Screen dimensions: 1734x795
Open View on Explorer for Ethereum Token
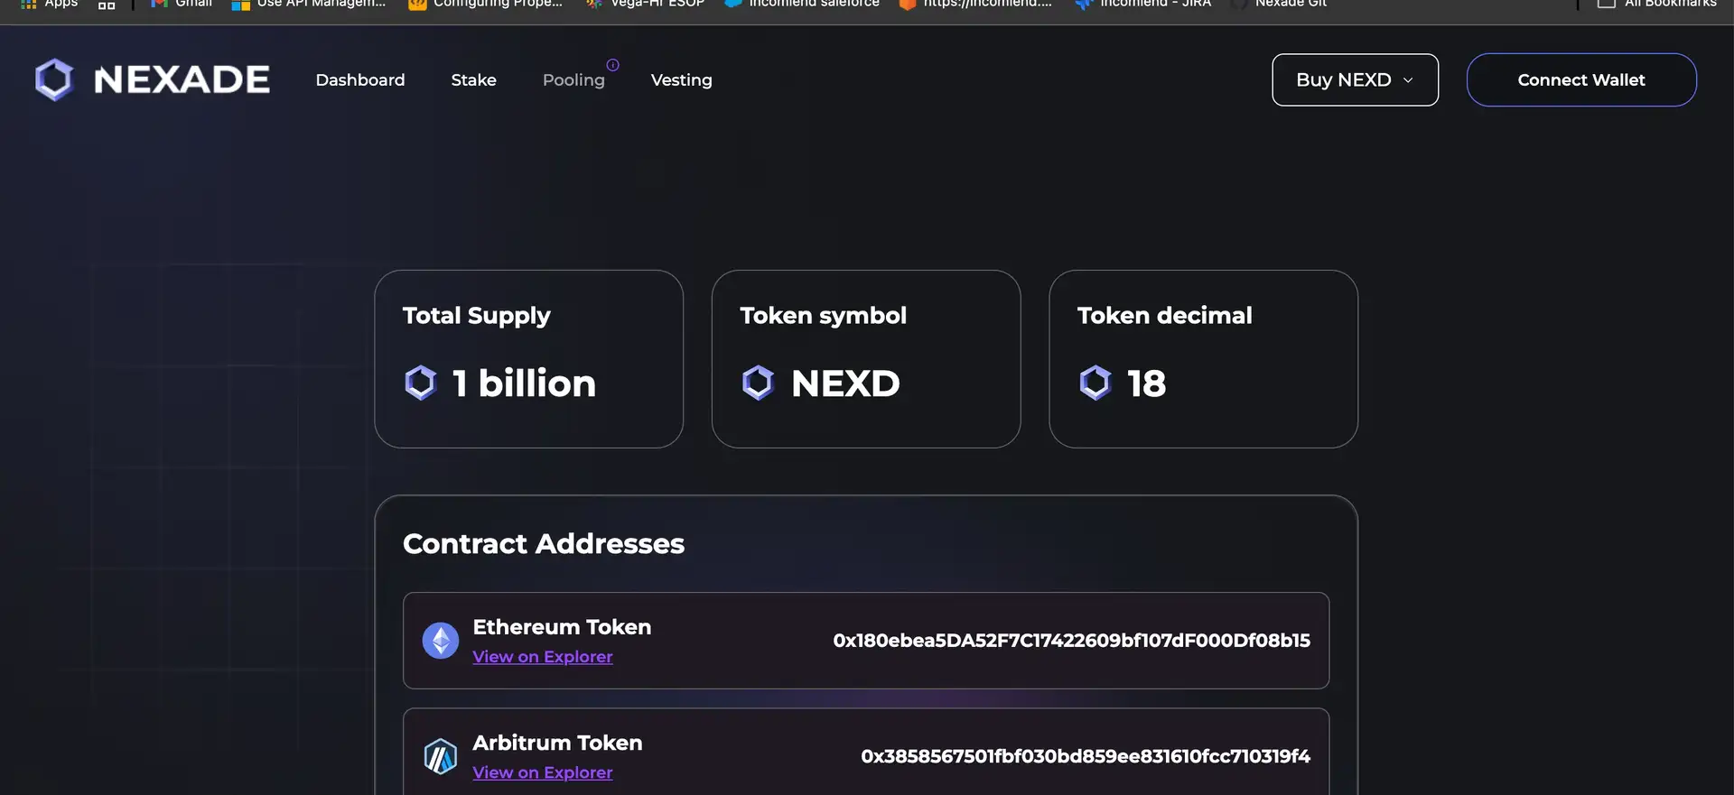(x=542, y=657)
